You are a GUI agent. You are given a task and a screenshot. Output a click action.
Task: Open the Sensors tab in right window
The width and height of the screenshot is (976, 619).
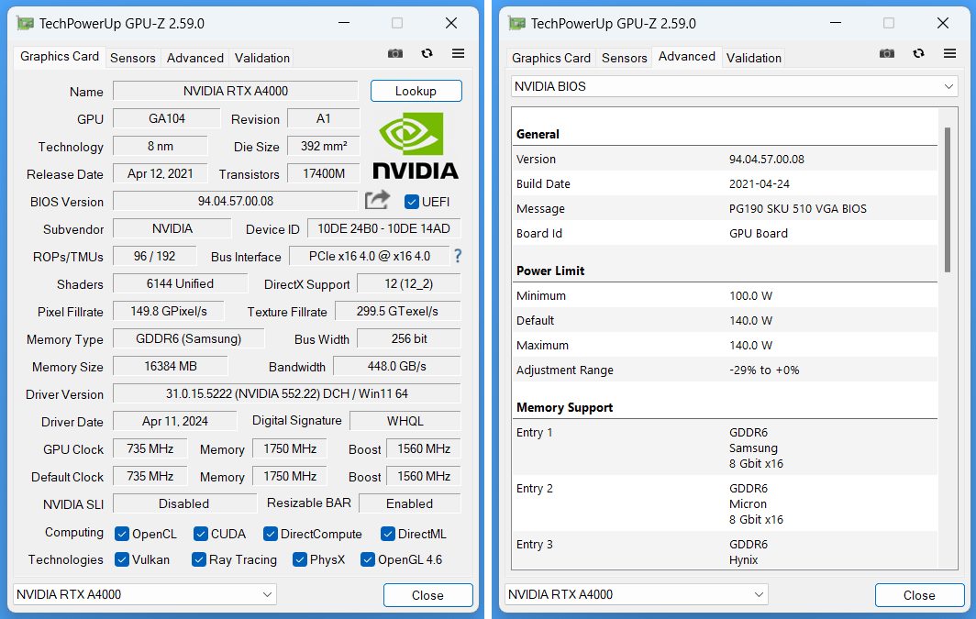point(625,58)
